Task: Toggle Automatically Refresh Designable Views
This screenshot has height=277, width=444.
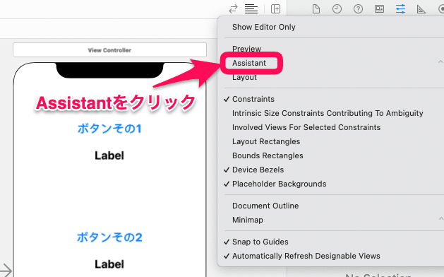Action: 306,256
